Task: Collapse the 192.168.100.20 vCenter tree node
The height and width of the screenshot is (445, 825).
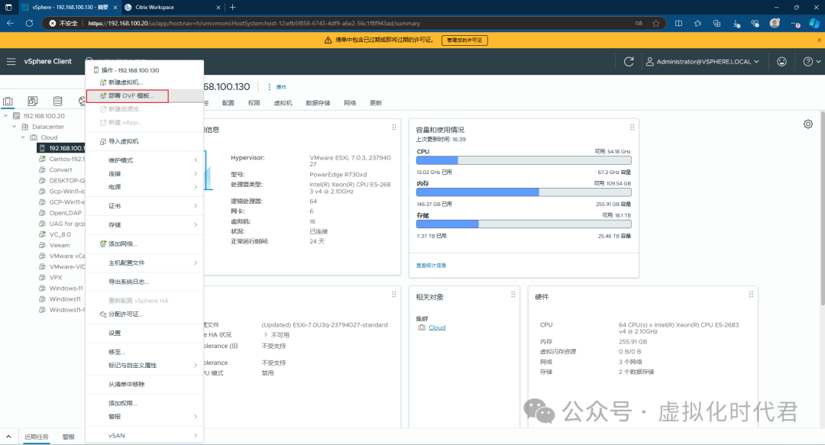Action: (x=6, y=116)
